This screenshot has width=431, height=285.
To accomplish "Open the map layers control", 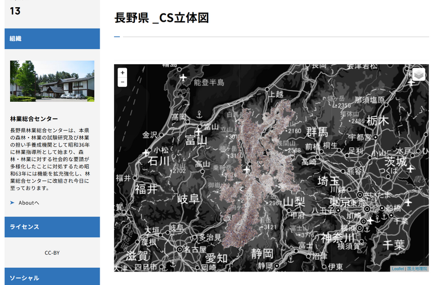I will [418, 74].
